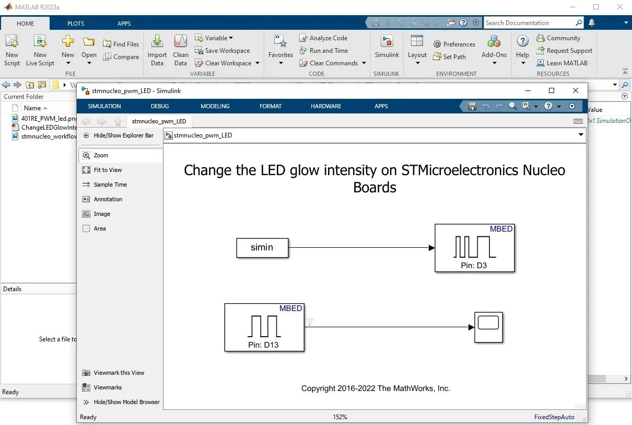Image resolution: width=632 pixels, height=425 pixels.
Task: Expand the Clear Commands dropdown arrow
Action: (x=364, y=63)
